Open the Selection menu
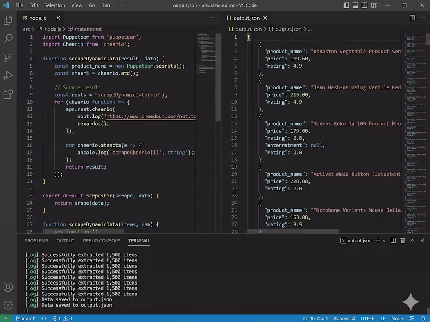Screen dimensions: 430x322 tap(55, 5)
